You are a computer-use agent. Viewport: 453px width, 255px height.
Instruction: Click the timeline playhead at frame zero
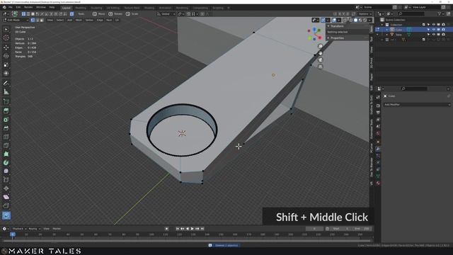pos(13,234)
